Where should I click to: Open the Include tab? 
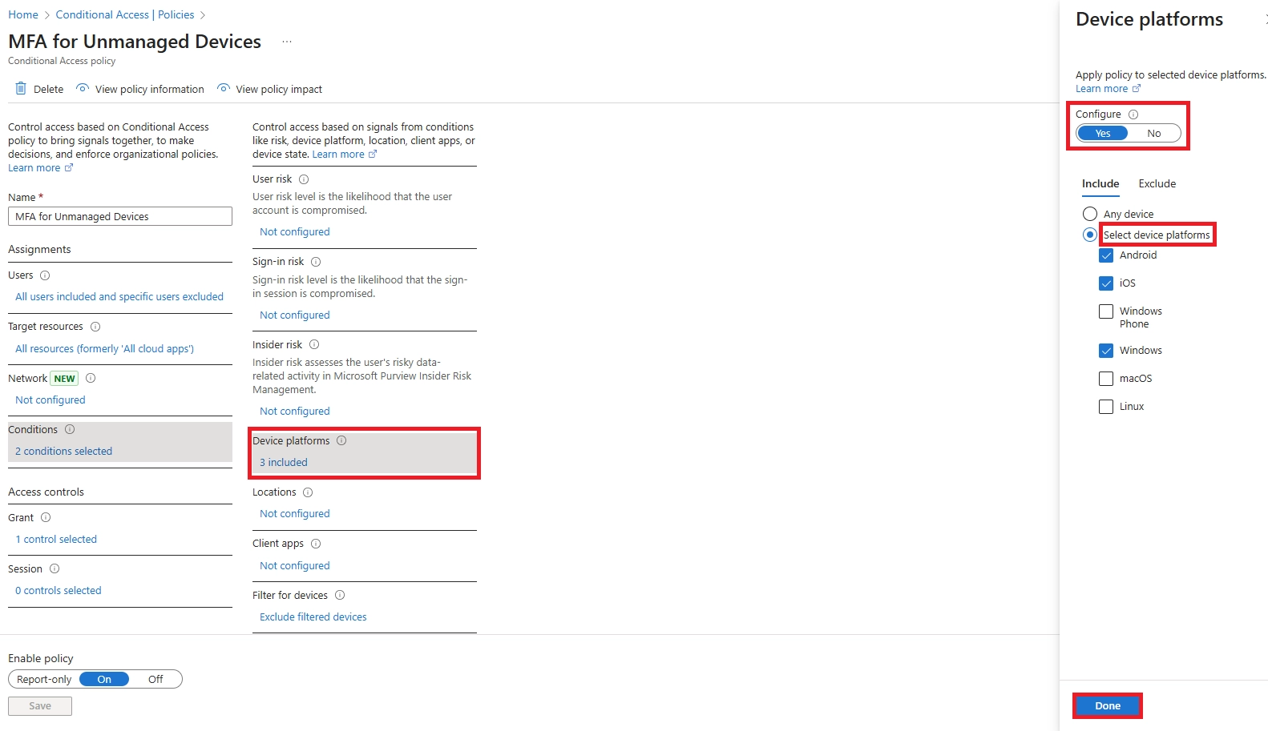click(1100, 183)
